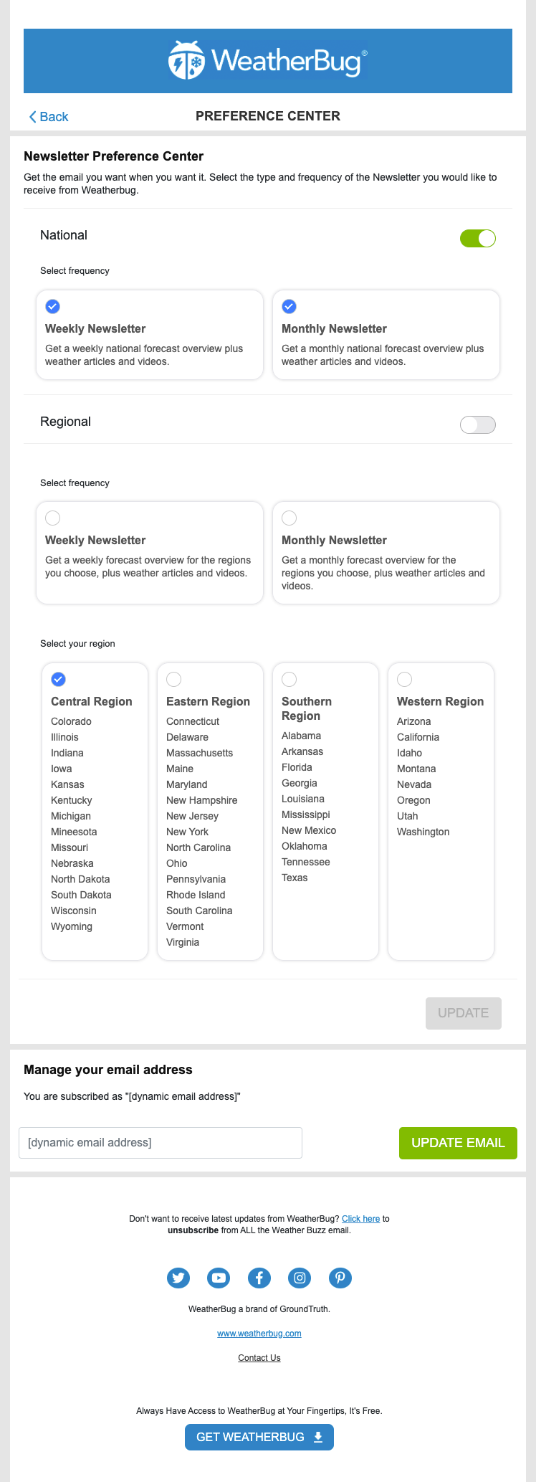
Task: Uncheck the National Monthly Newsletter checkbox
Action: (x=289, y=307)
